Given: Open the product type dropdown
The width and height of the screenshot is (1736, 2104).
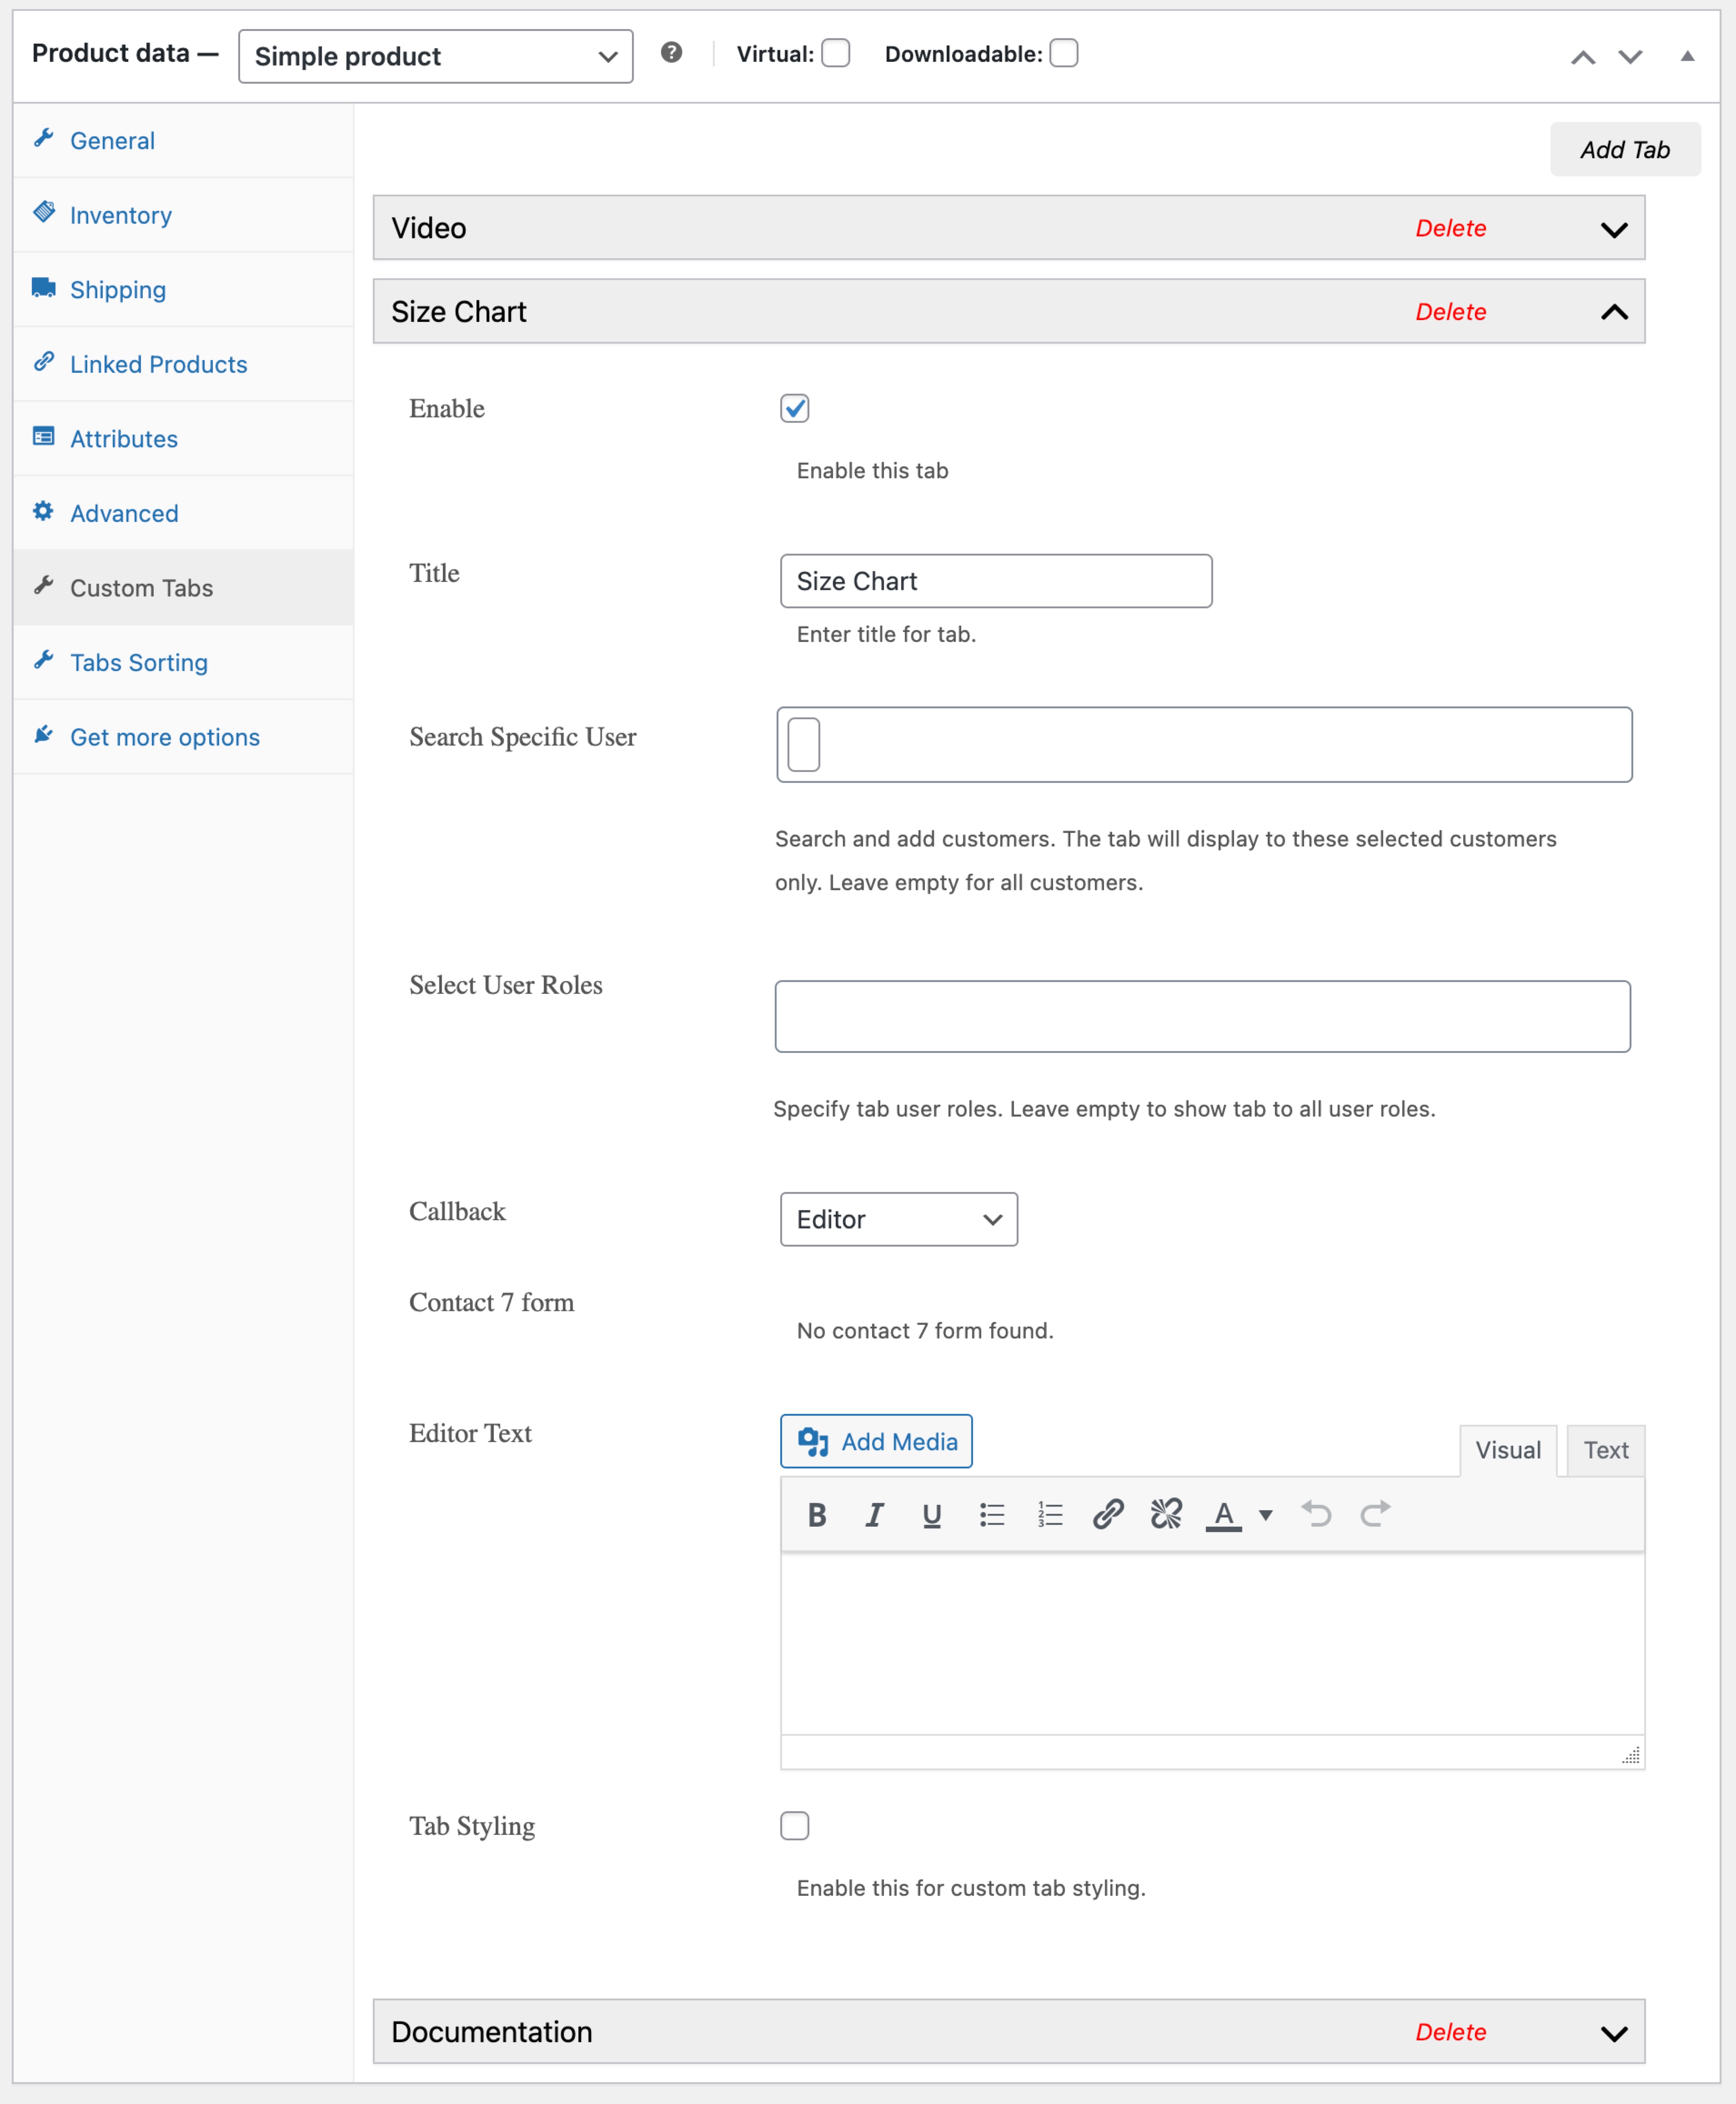Looking at the screenshot, I should pyautogui.click(x=435, y=56).
